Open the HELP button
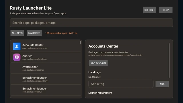This screenshot has height=103, width=183. click(x=166, y=10)
